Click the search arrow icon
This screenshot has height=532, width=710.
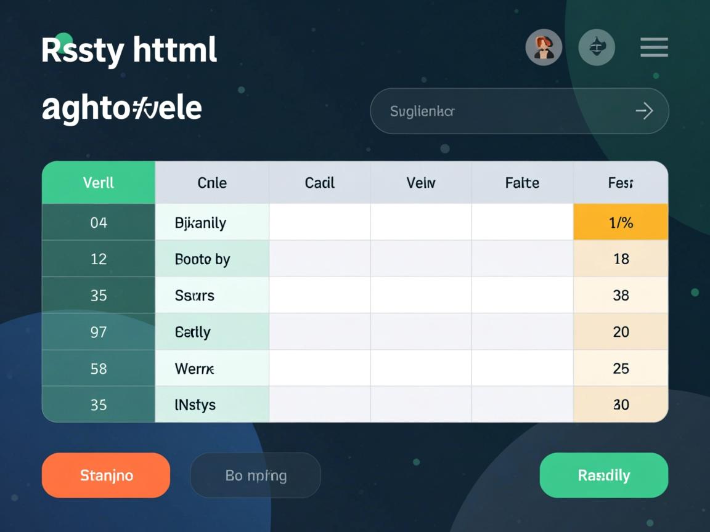(x=644, y=111)
